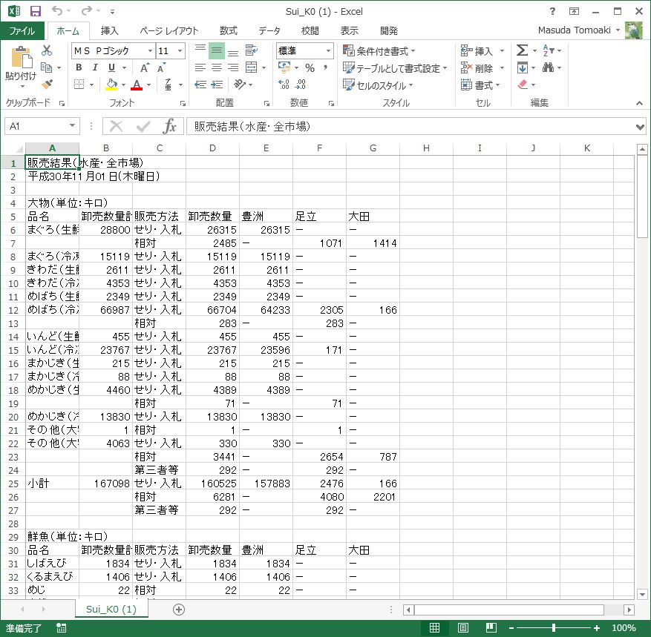Click the セルのスタイル button
This screenshot has width=651, height=637.
[x=378, y=85]
